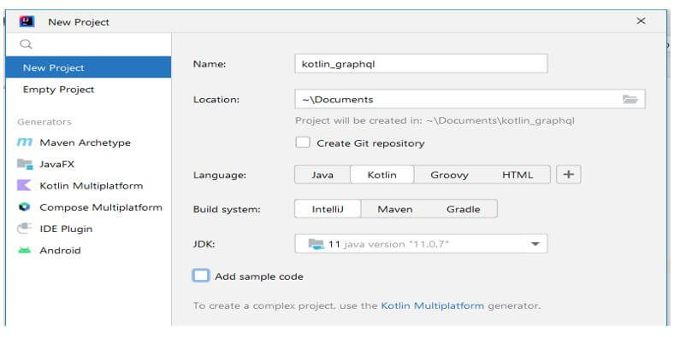The image size is (686, 337).
Task: Select Groovy as the language
Action: coord(449,175)
